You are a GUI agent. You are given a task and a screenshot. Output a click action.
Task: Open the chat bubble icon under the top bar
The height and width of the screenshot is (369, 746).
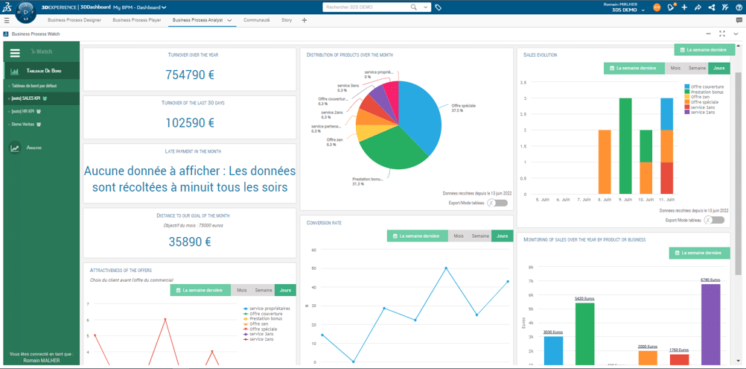pos(739,20)
